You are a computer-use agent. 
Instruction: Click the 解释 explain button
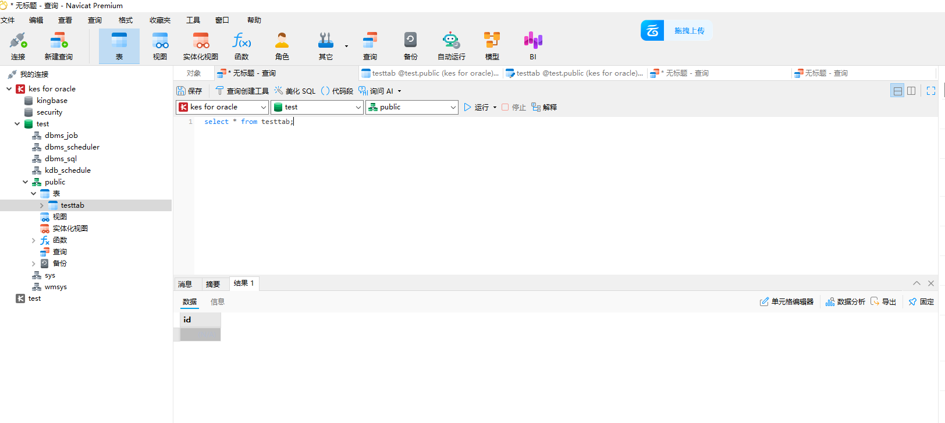[x=544, y=107]
